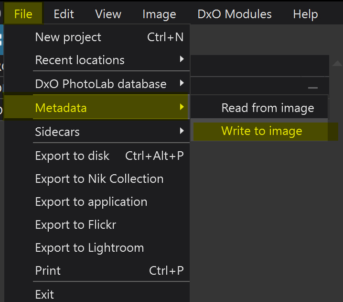
Task: Expand the Recent locations submenu arrow
Action: click(182, 60)
